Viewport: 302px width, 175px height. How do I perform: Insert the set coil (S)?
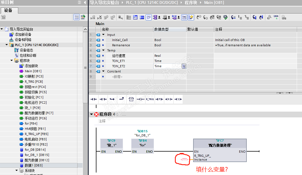pyautogui.click(x=178, y=99)
